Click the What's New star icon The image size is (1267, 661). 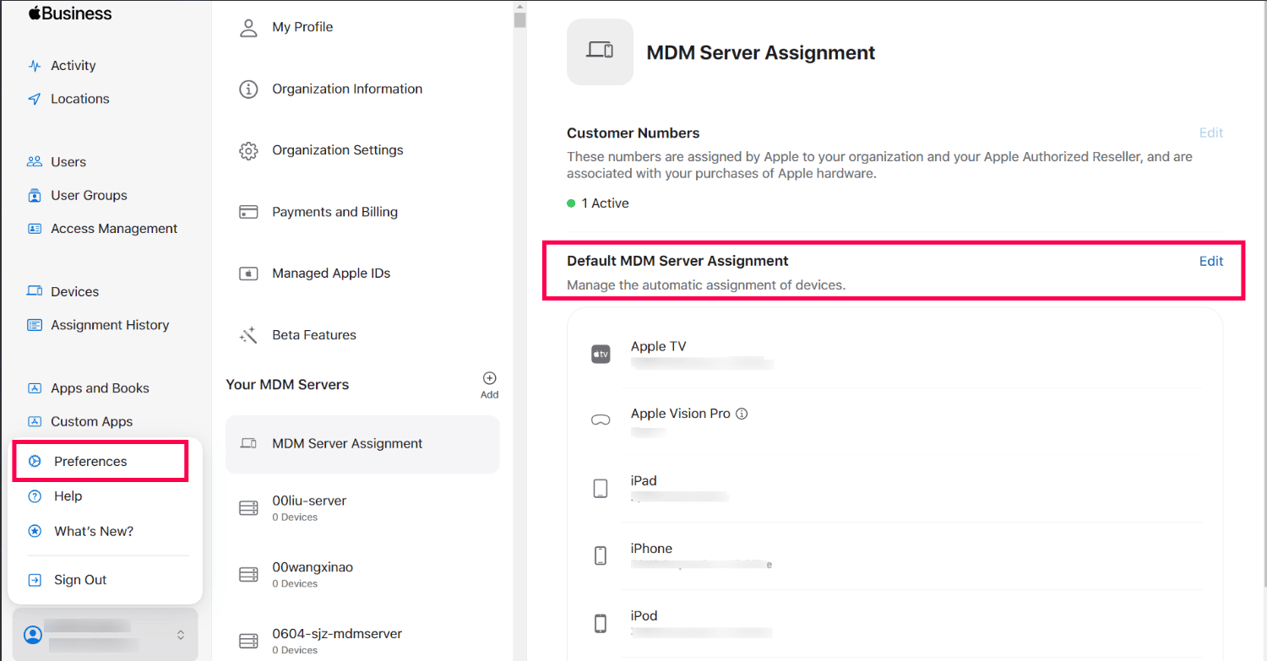tap(35, 532)
